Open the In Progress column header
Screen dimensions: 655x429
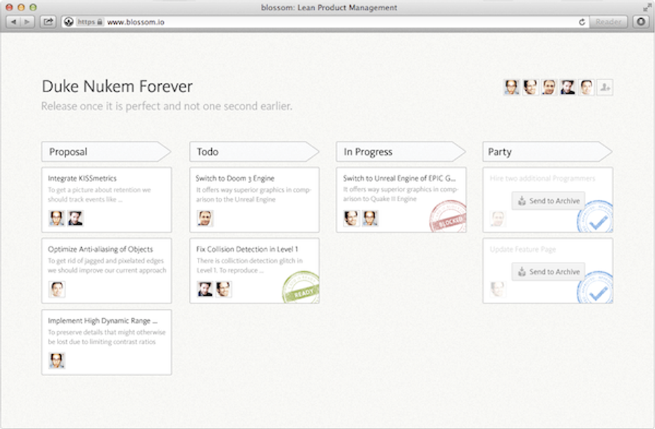pyautogui.click(x=400, y=152)
